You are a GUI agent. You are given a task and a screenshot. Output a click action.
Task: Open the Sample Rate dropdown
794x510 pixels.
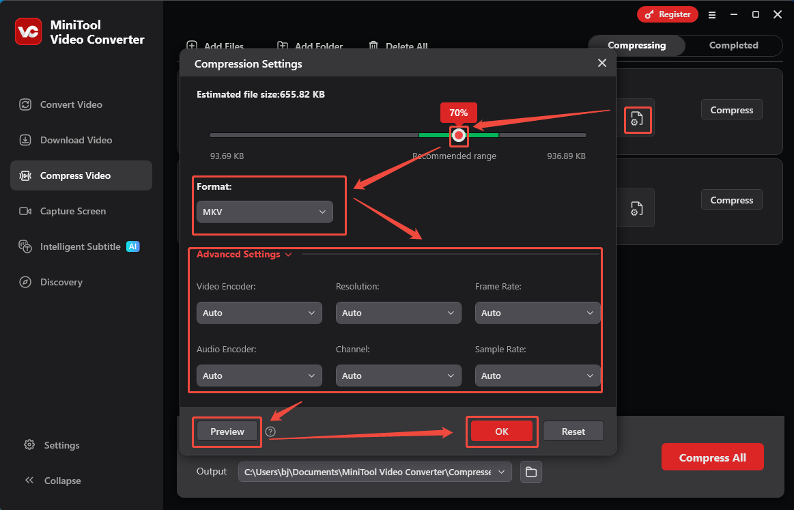pos(537,376)
